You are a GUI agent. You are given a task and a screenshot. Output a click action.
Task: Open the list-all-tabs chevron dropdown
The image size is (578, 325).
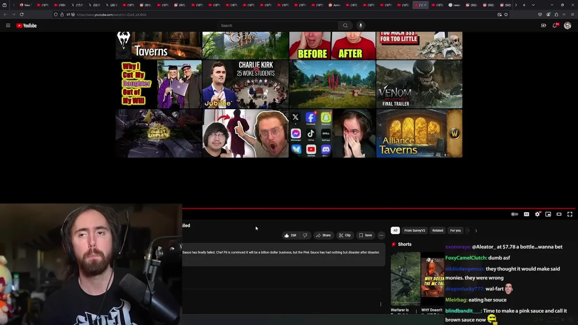point(533,5)
